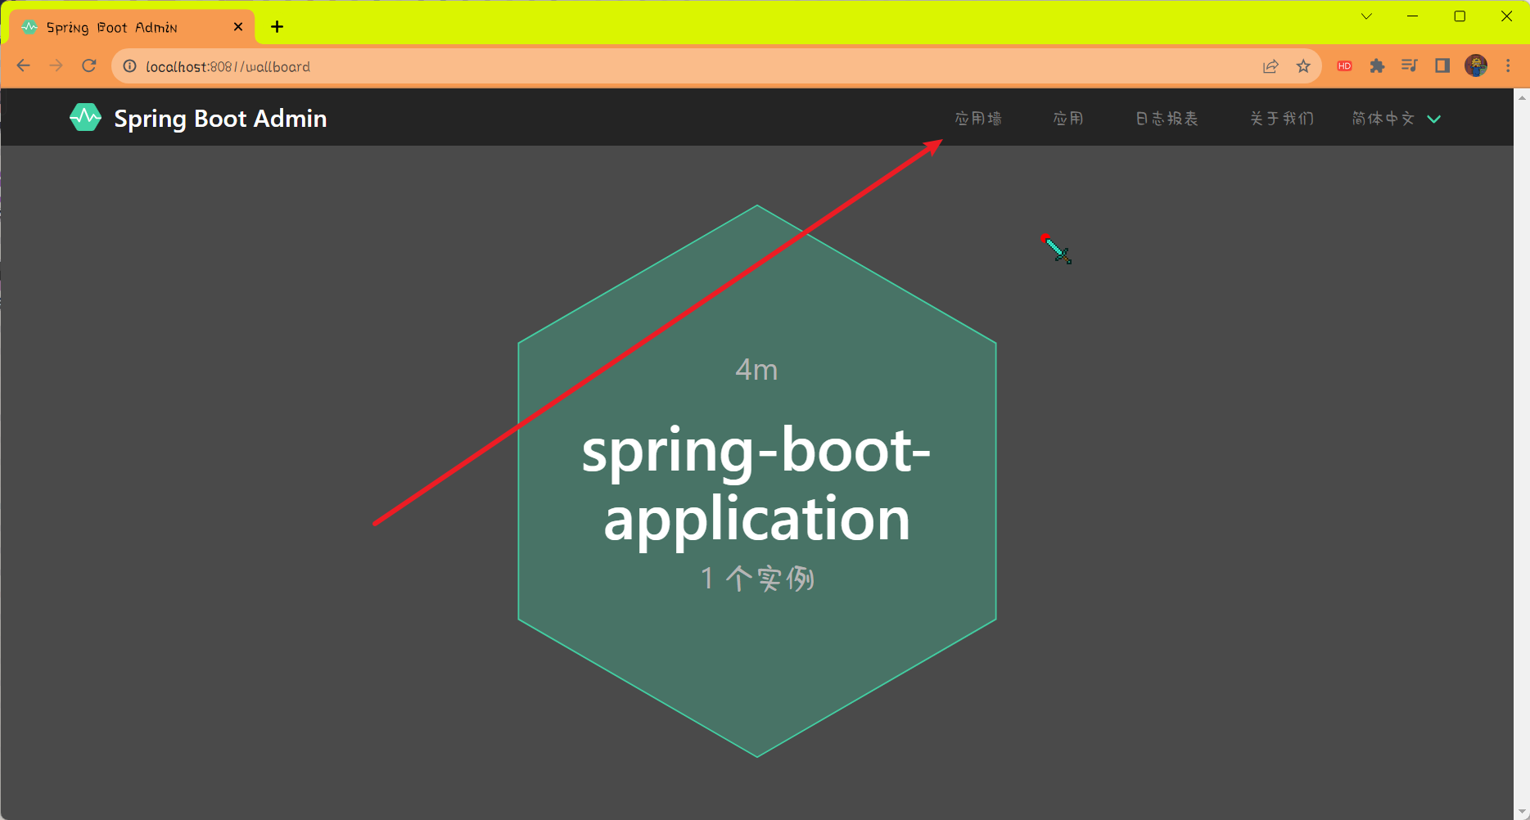Open the Chrome profile avatar
Screen dimensions: 1530x820
tap(1476, 65)
